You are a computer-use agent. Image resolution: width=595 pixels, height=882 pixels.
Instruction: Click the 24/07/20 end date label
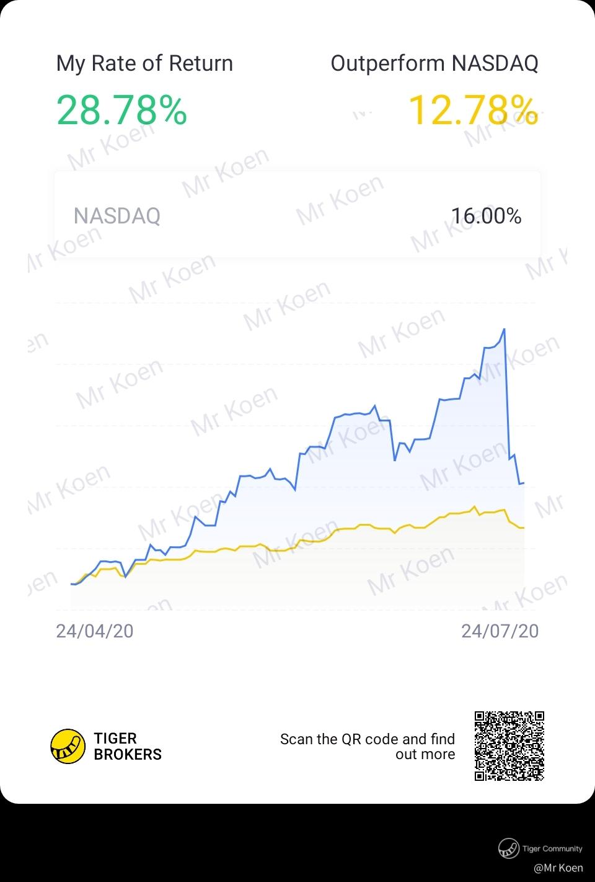click(500, 631)
